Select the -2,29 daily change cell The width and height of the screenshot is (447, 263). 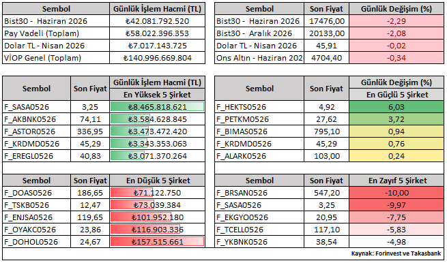click(x=396, y=21)
